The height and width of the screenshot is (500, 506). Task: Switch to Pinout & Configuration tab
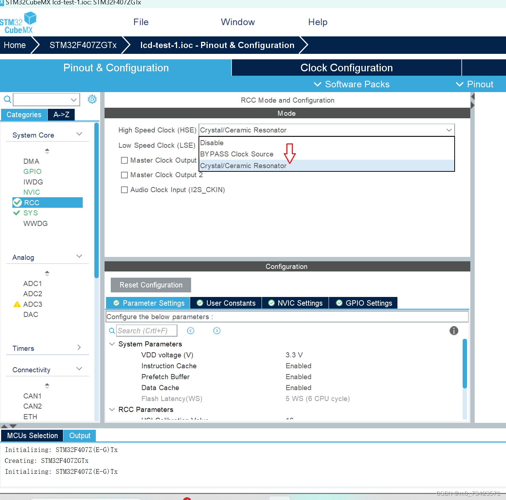(x=116, y=68)
